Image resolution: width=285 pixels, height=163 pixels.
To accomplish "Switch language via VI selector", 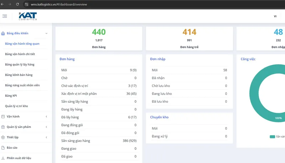I will (275, 16).
